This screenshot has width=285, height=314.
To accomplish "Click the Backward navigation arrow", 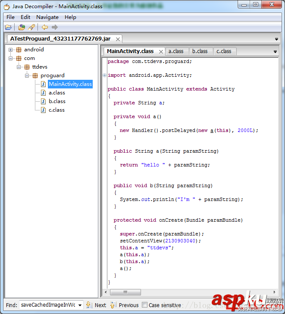I will tap(45, 27).
